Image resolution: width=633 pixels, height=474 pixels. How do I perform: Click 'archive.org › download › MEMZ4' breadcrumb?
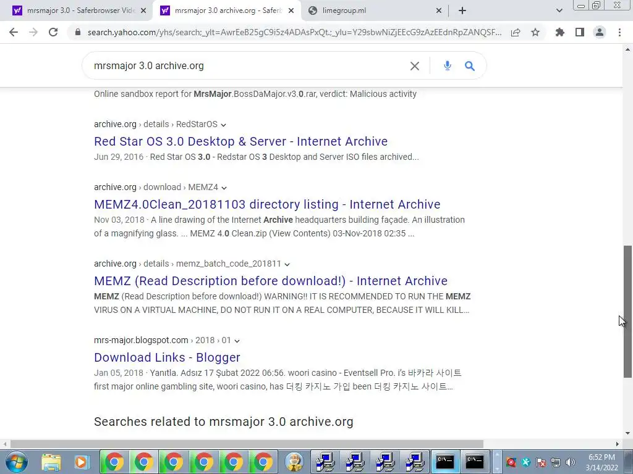click(x=156, y=187)
